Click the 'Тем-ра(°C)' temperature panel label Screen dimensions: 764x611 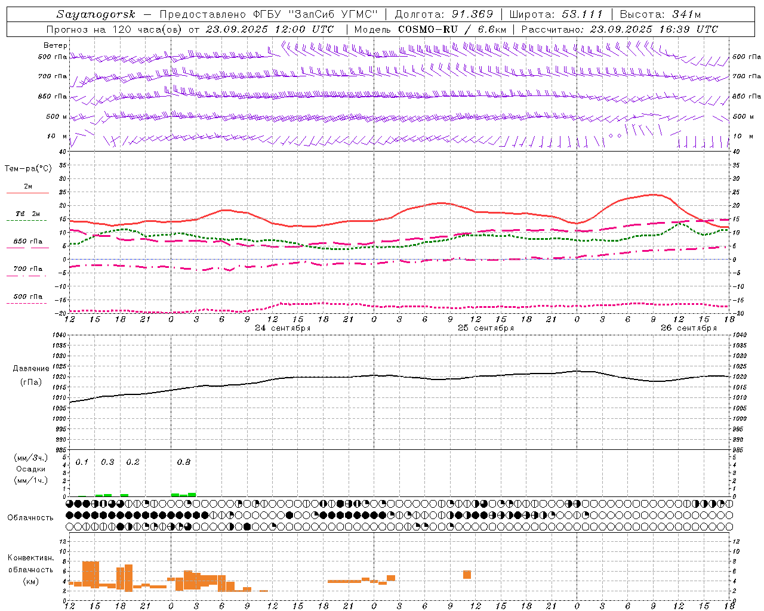pyautogui.click(x=28, y=169)
